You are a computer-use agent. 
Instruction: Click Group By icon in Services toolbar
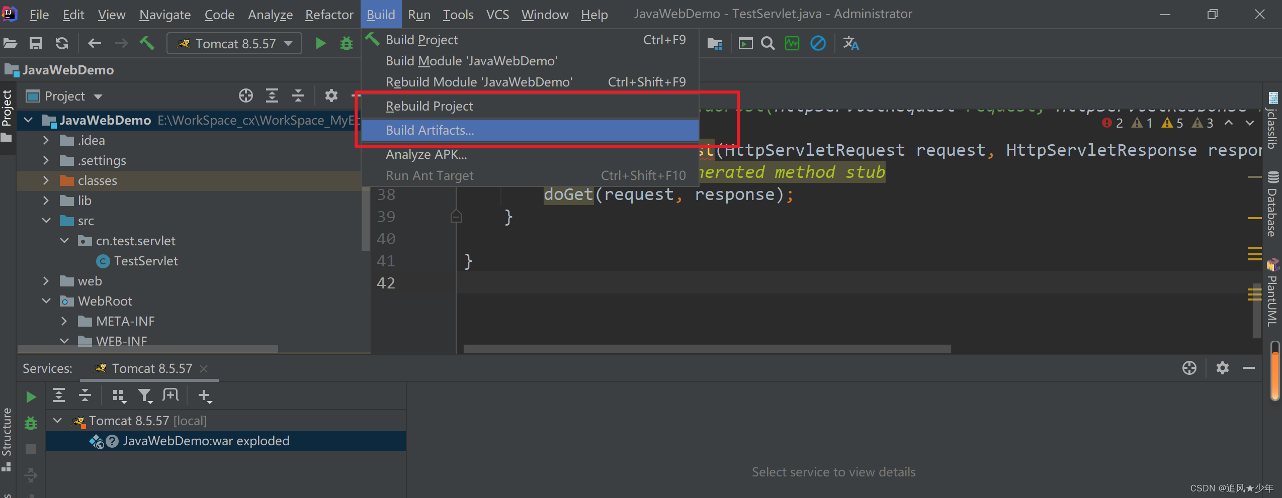119,396
